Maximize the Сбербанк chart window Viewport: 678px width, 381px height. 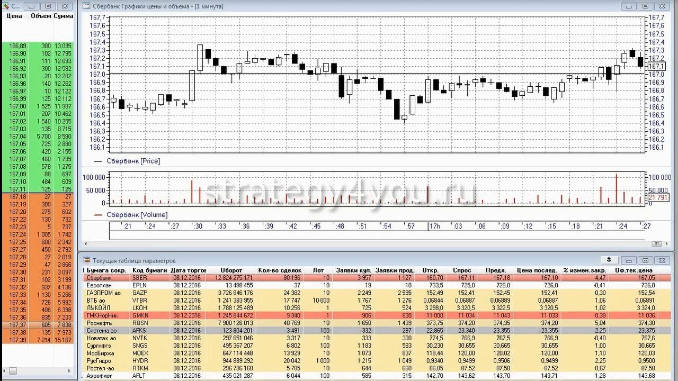point(645,6)
